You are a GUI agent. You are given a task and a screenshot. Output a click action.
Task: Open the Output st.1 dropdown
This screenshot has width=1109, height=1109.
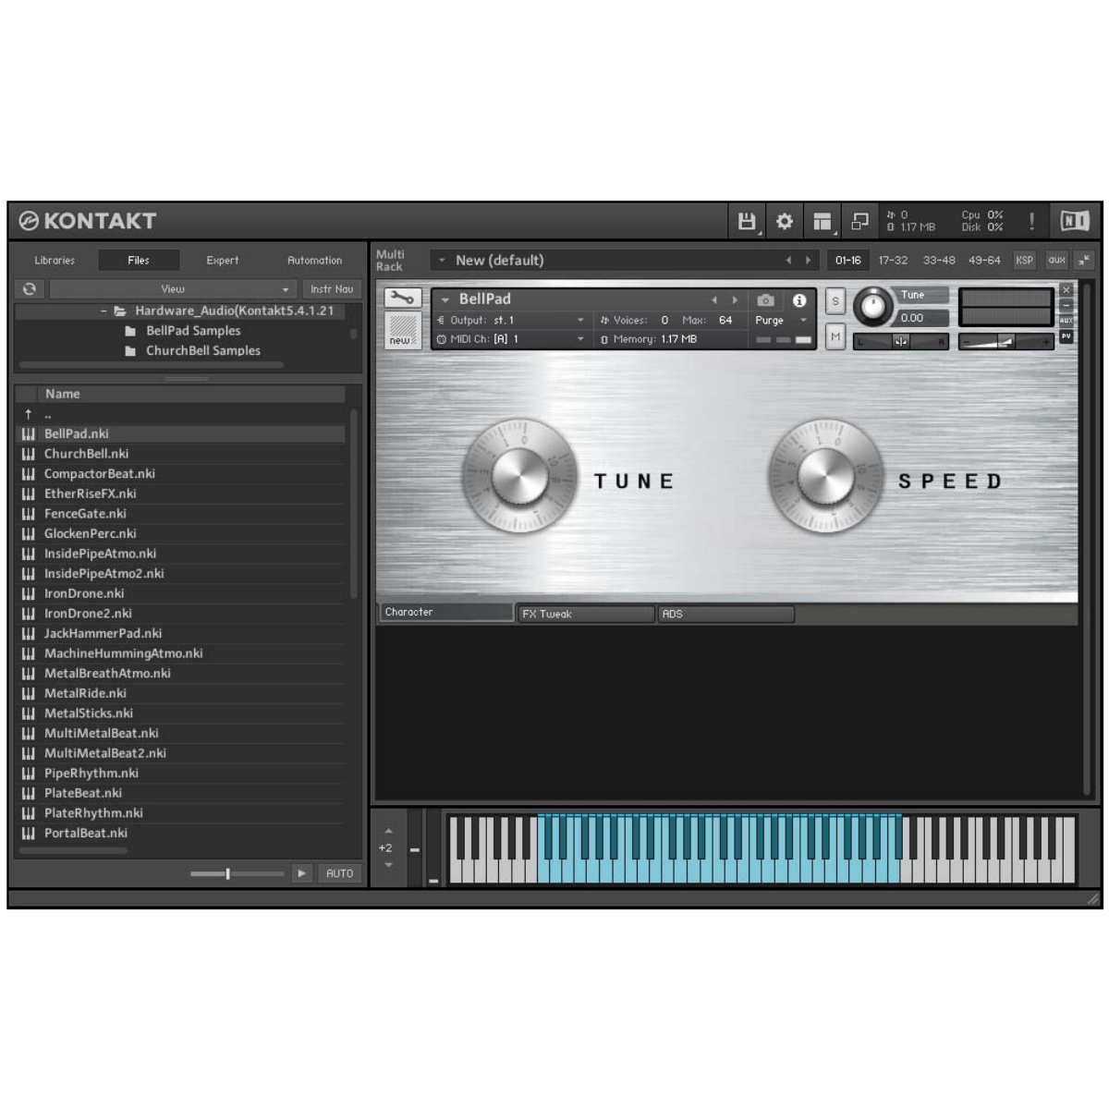tap(511, 321)
